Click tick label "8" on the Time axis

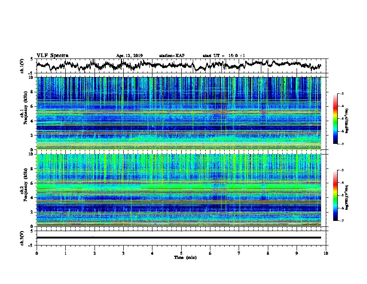268,253
